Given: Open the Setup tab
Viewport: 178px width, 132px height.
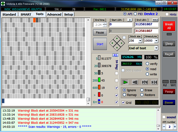Looking at the screenshot, I should point(69,14).
